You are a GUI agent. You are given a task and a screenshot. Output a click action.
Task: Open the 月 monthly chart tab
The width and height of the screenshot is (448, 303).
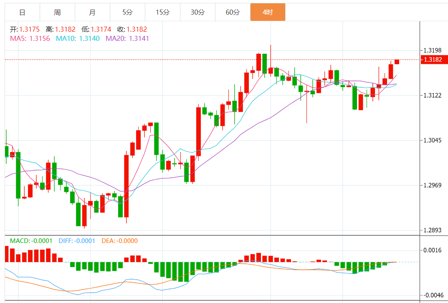[92, 13]
